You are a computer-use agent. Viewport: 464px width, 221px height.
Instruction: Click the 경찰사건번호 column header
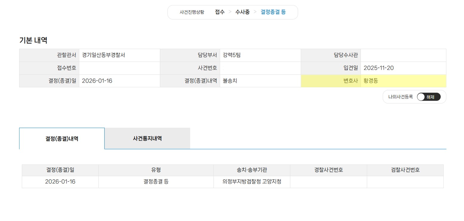pos(328,170)
